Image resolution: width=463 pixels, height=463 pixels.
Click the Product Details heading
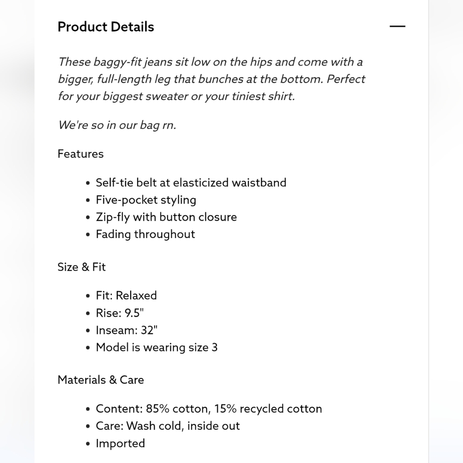tap(106, 27)
